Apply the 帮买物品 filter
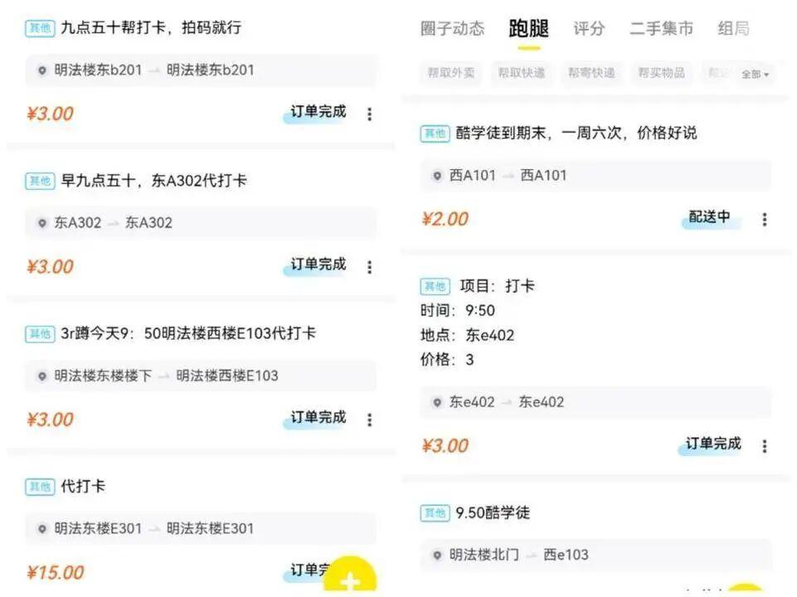The width and height of the screenshot is (797, 597). click(x=661, y=73)
